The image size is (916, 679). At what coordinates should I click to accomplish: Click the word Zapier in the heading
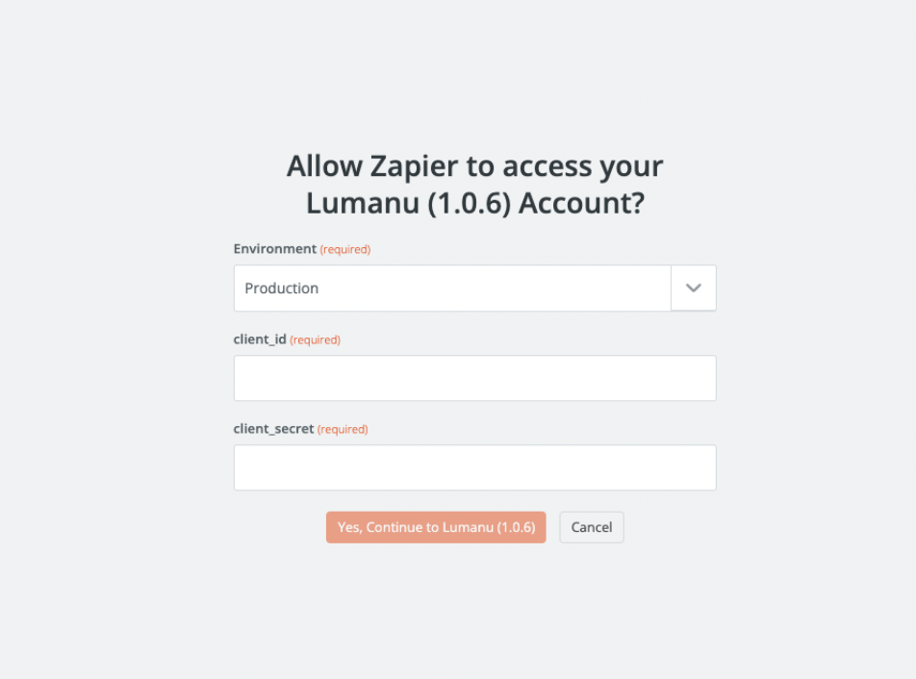411,166
